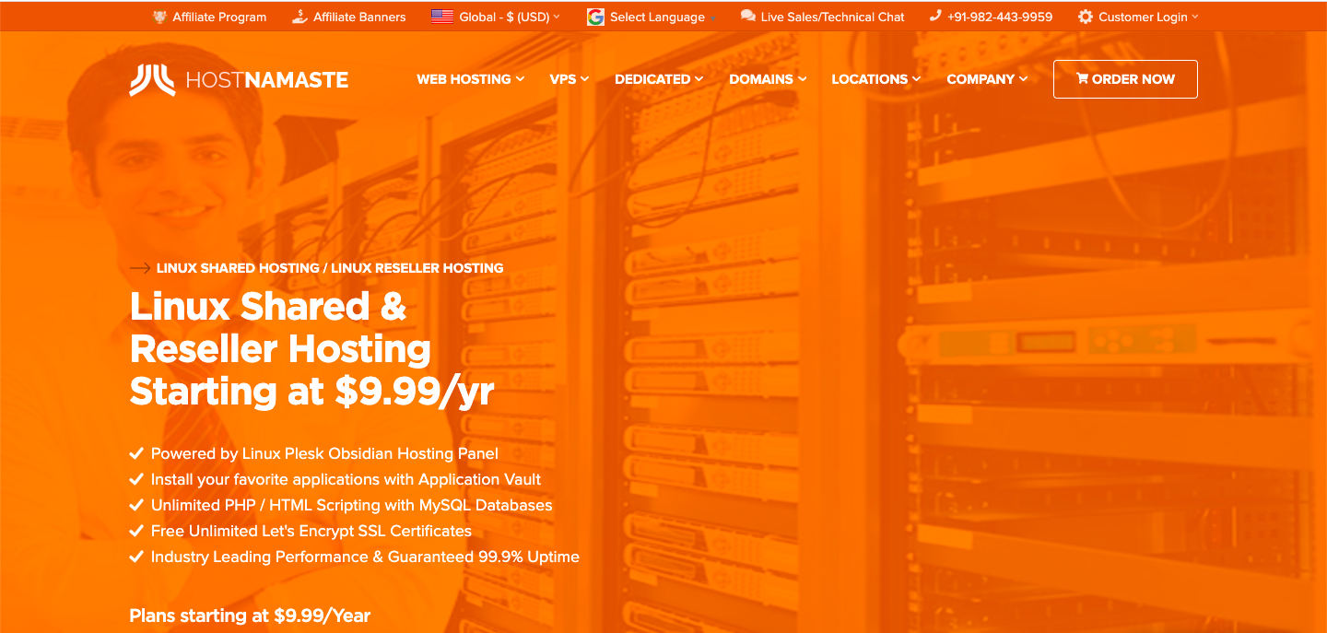The height and width of the screenshot is (633, 1327).
Task: Click the HOSTNAMASTE wordmark text
Action: click(267, 80)
